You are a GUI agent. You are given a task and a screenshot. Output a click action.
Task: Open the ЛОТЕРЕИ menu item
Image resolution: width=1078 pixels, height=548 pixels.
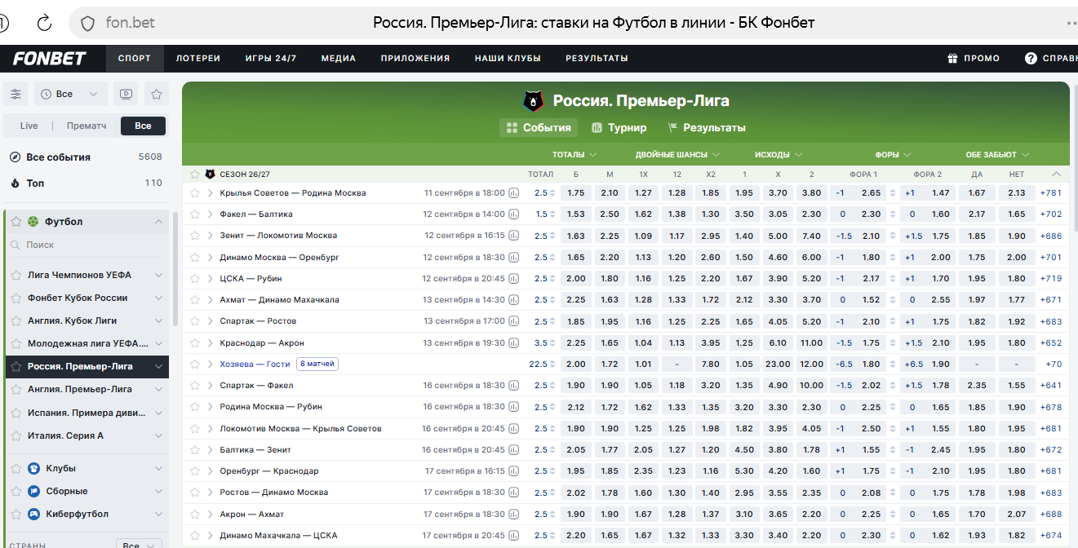(198, 58)
